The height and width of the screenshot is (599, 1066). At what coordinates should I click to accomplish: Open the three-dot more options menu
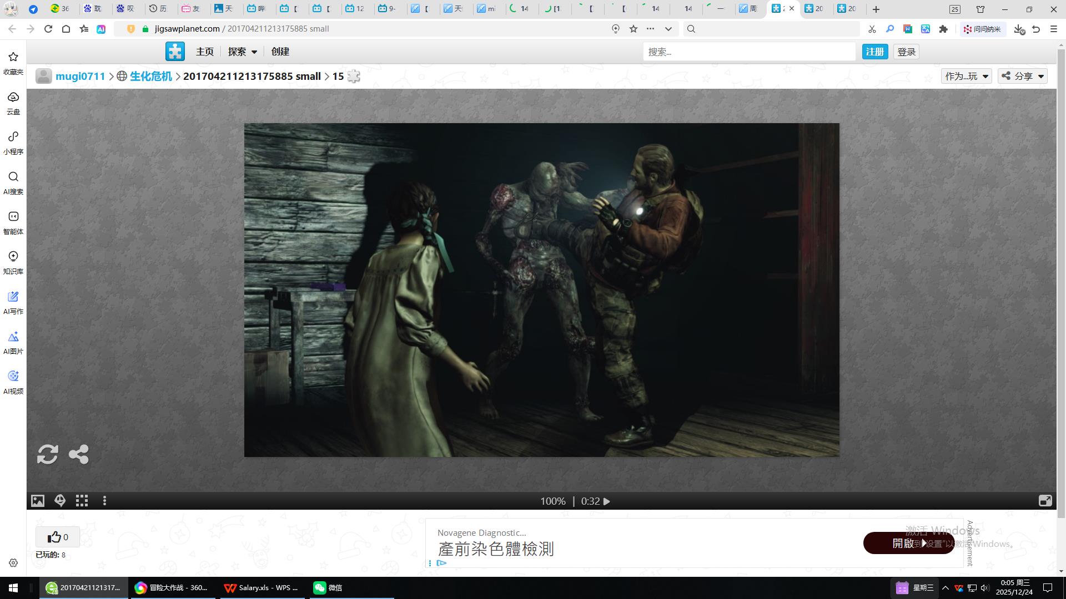click(104, 501)
